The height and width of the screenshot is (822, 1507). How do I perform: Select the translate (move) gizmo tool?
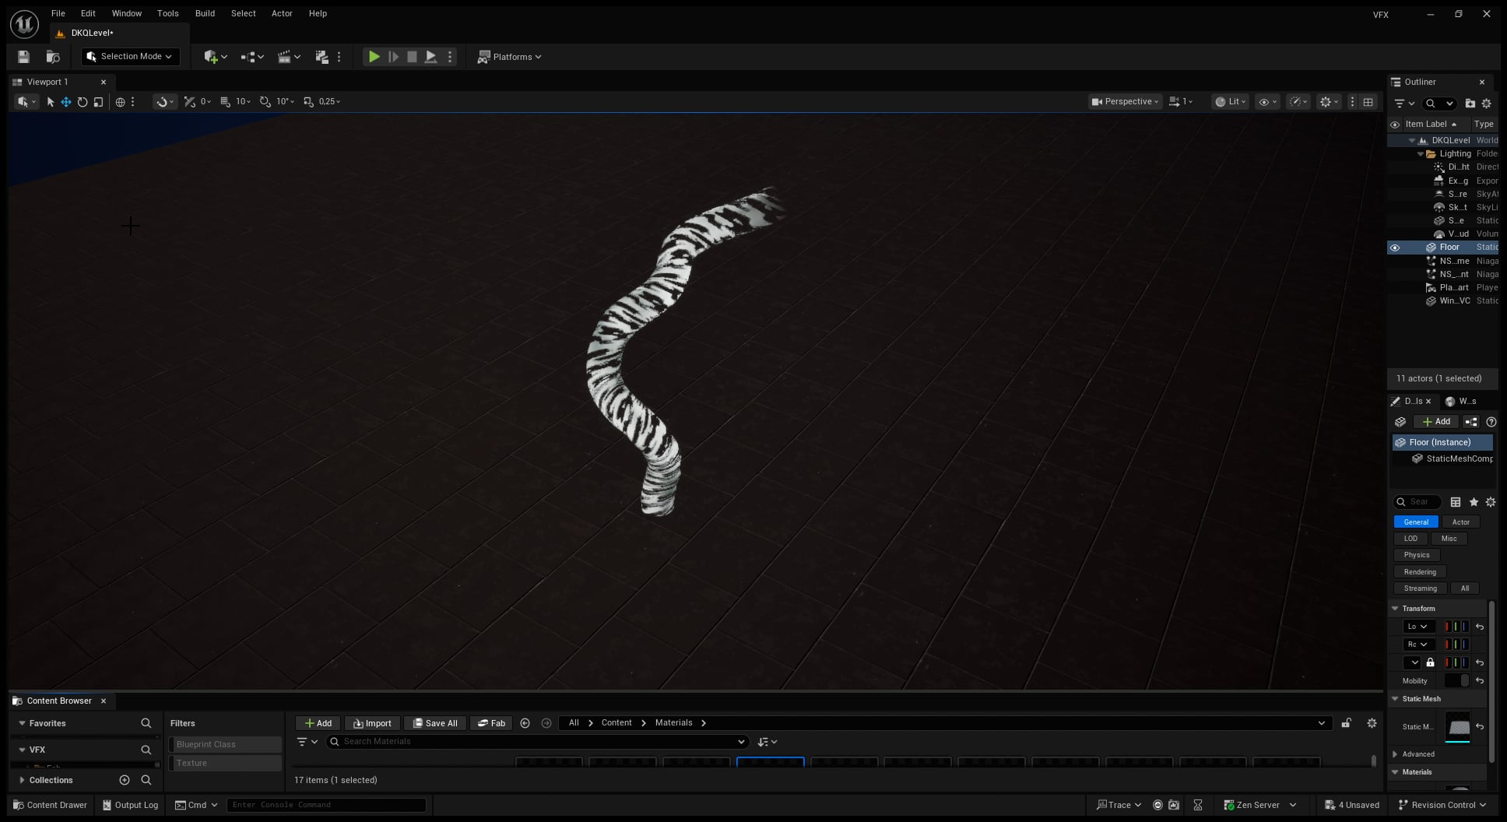click(x=66, y=102)
